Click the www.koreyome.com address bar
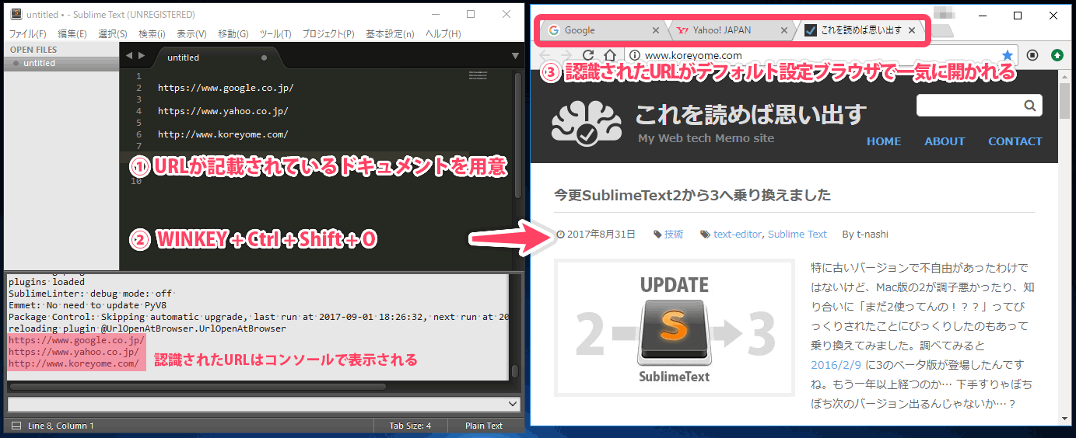Viewport: 1076px width, 438px height. (x=821, y=55)
